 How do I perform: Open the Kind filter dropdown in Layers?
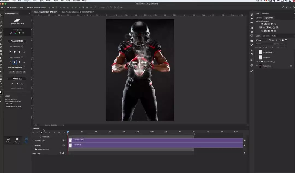[x=261, y=40]
